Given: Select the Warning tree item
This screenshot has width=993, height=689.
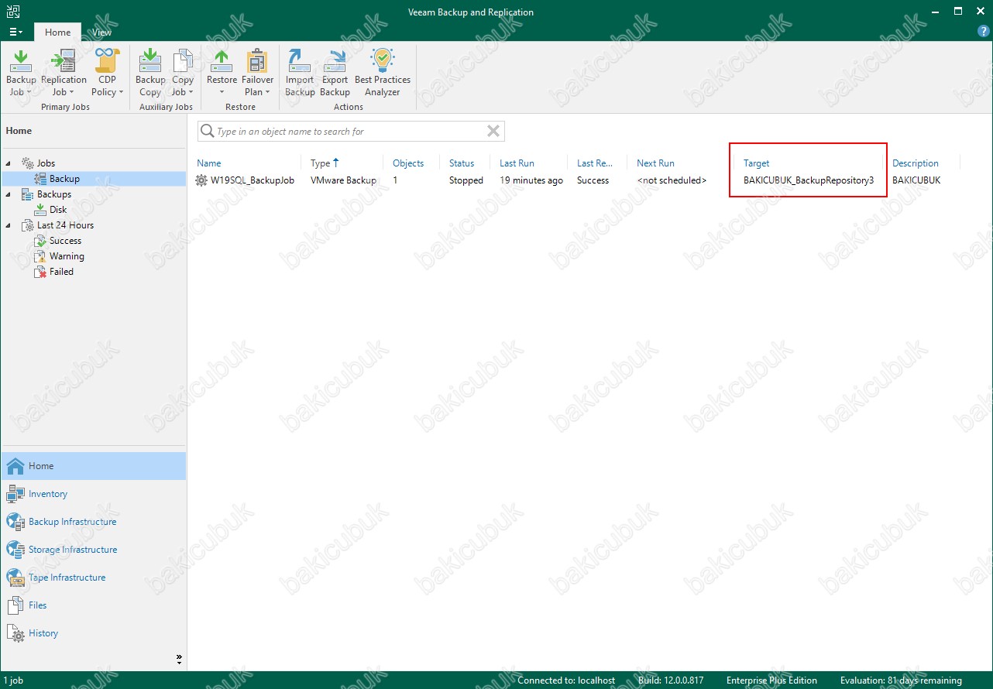Looking at the screenshot, I should point(67,256).
